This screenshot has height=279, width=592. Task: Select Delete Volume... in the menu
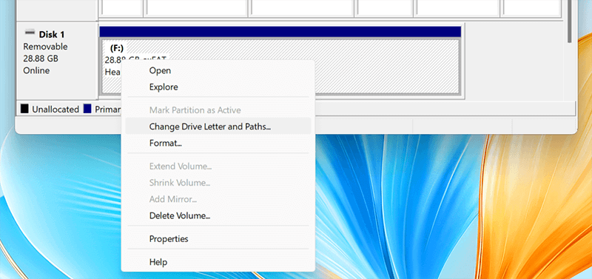coord(218,216)
